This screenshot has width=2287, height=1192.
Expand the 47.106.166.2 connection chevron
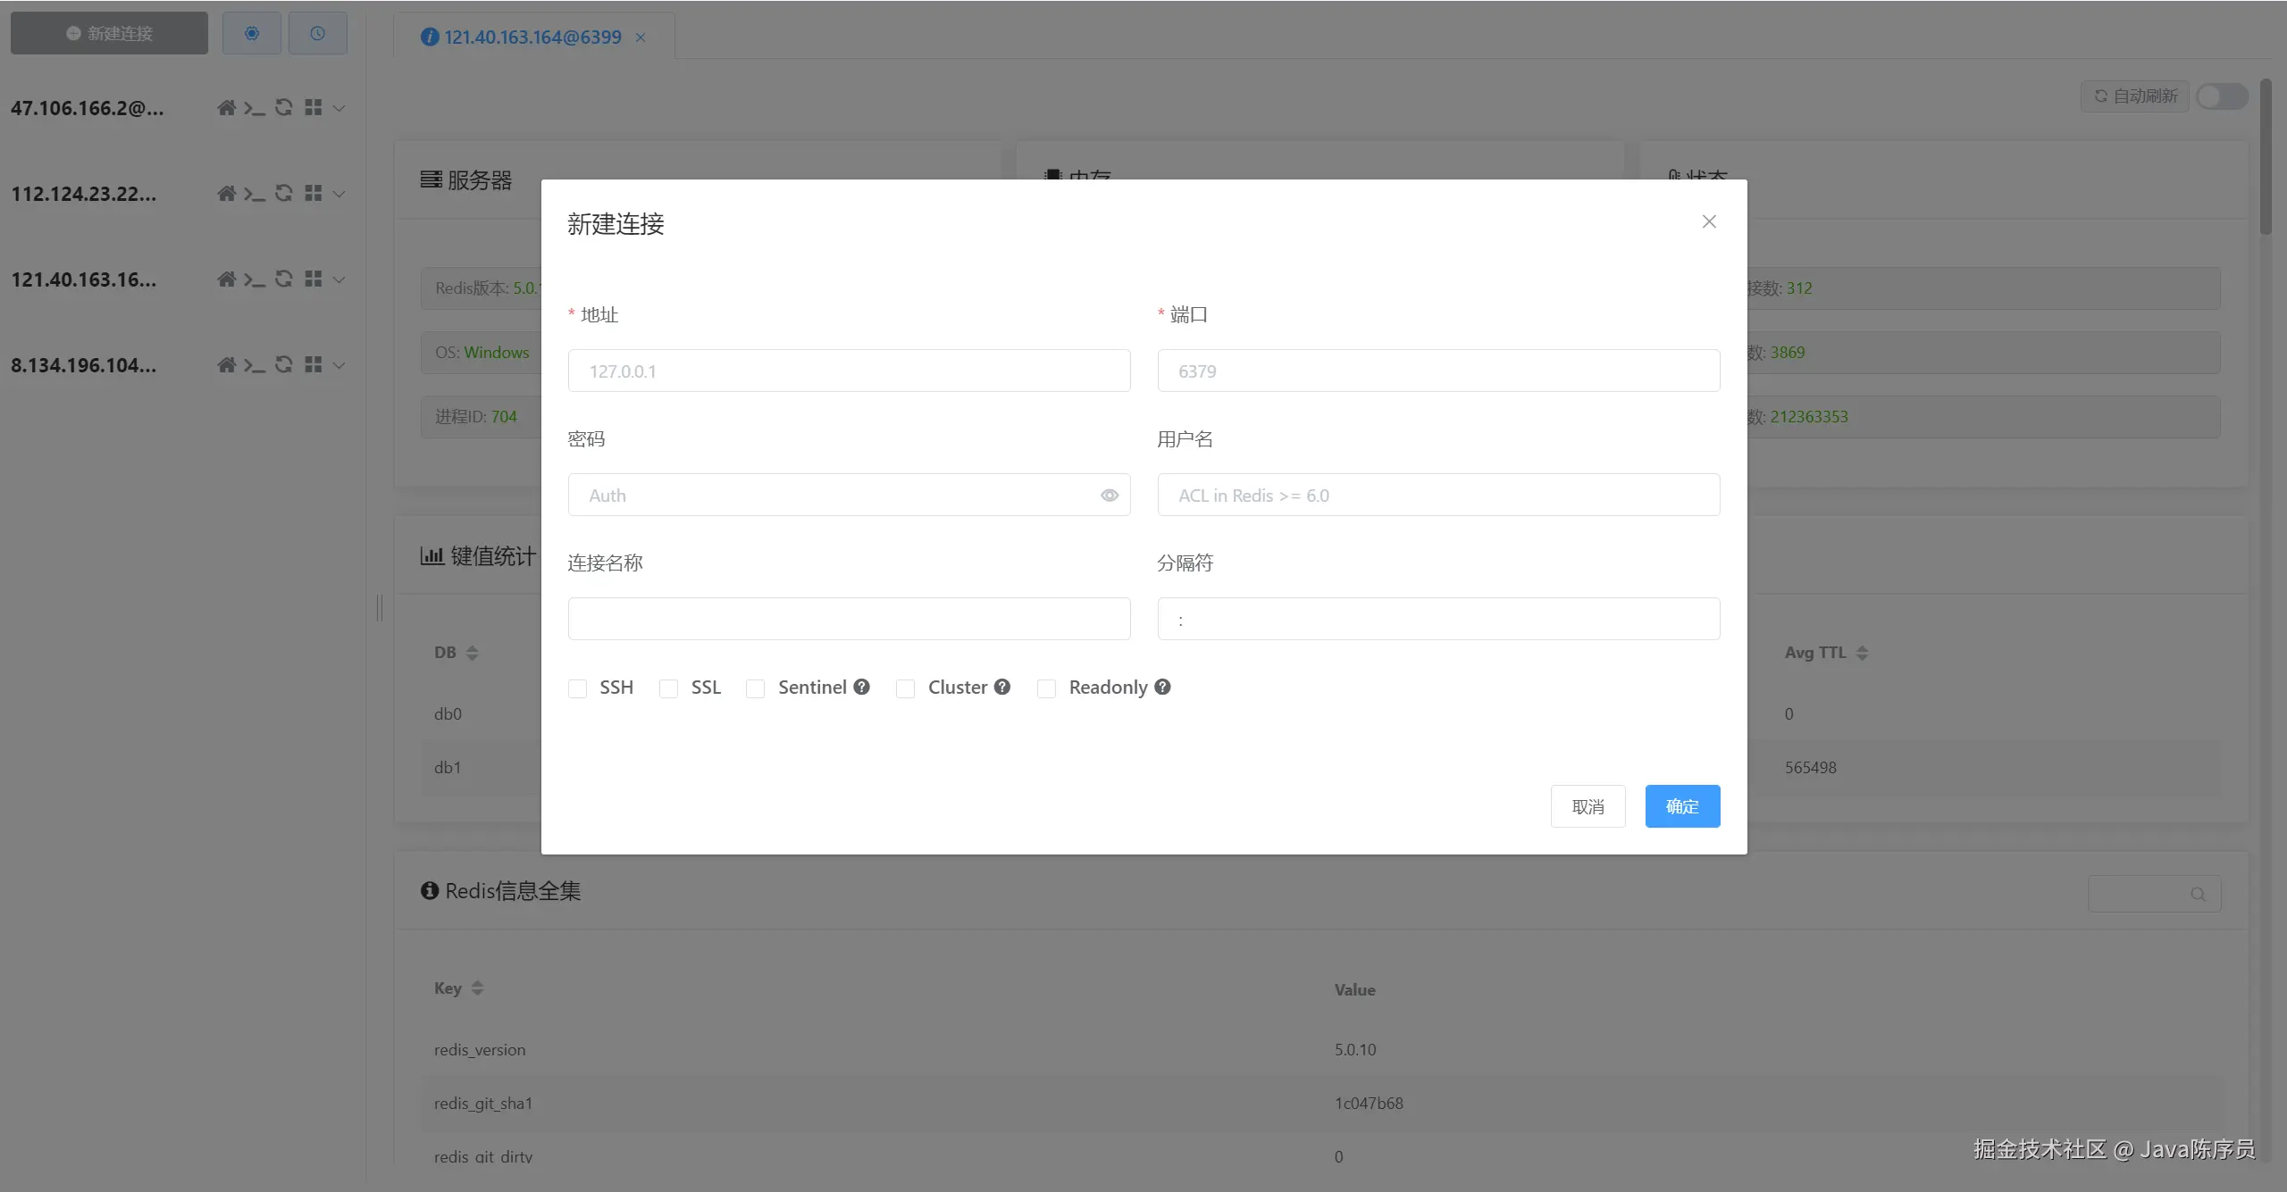[339, 108]
